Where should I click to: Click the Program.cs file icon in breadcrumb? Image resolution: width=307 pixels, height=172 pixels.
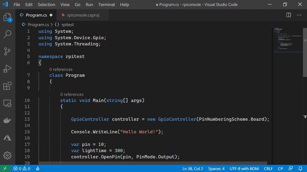click(24, 24)
